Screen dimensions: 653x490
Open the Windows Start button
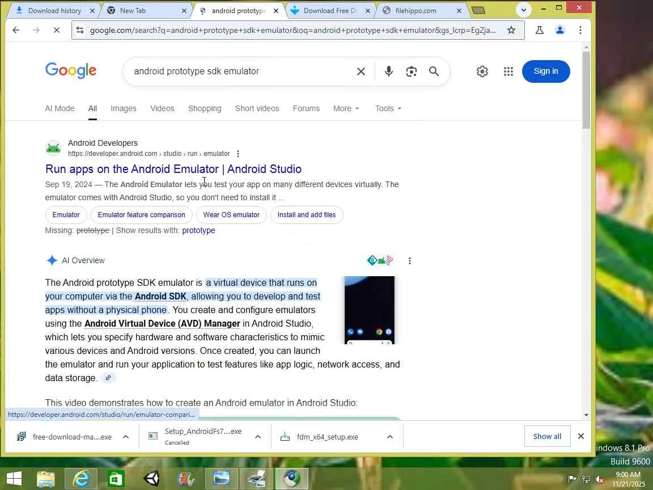pyautogui.click(x=14, y=478)
